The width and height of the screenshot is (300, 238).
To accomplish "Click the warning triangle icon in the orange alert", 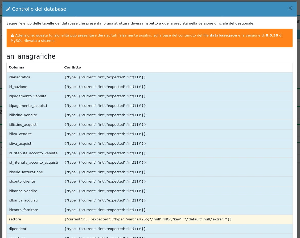I will point(12,35).
